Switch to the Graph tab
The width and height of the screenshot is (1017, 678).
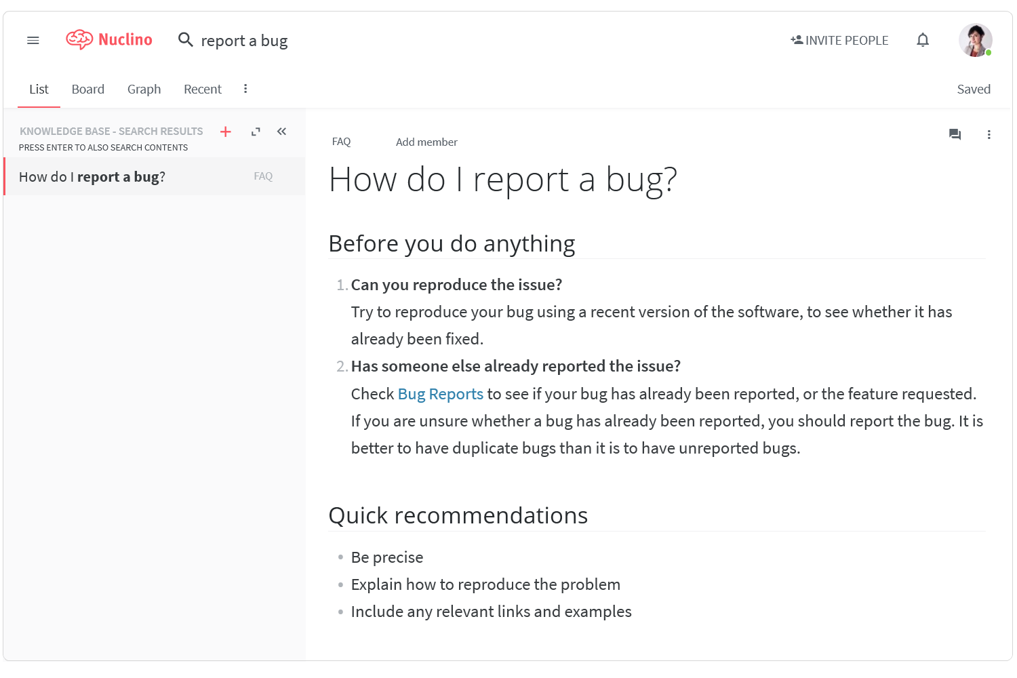[144, 89]
